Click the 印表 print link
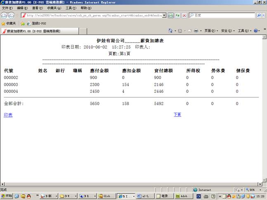 (8, 115)
